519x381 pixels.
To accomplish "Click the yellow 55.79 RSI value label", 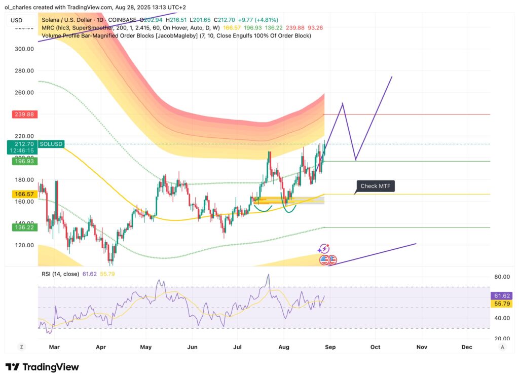I will pyautogui.click(x=501, y=303).
